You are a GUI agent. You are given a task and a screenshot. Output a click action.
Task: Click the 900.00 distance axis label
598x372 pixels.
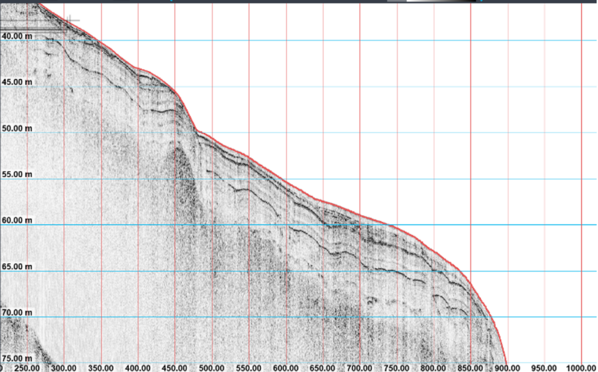pos(508,368)
